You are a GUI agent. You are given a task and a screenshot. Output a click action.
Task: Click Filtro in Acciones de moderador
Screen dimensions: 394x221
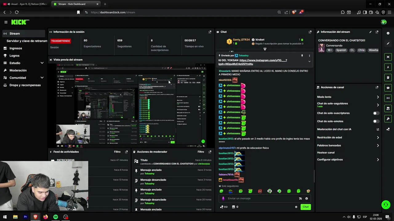point(201,152)
